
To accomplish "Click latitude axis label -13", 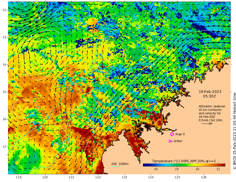I will click(4, 37).
